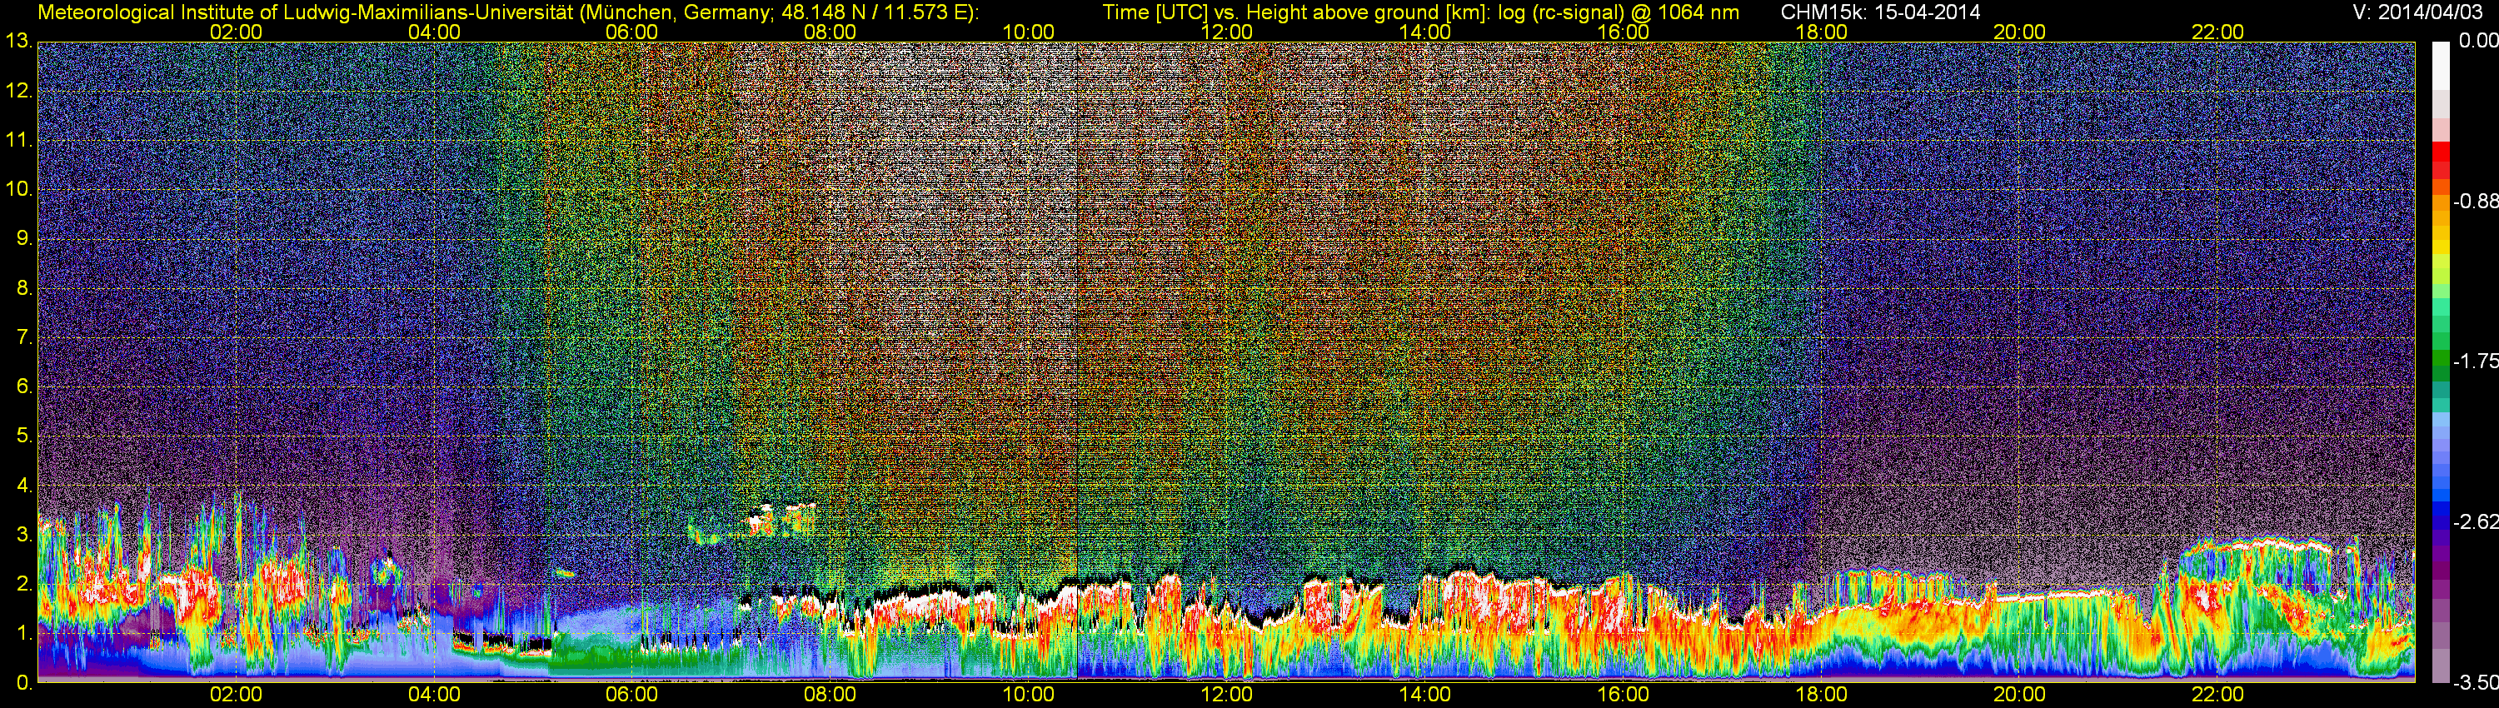
Task: Click the 04:00 label on the top time axis
Action: click(434, 32)
